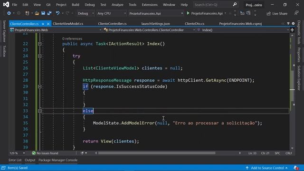
Task: Click the search magnifier icon
Action: pos(235,4)
